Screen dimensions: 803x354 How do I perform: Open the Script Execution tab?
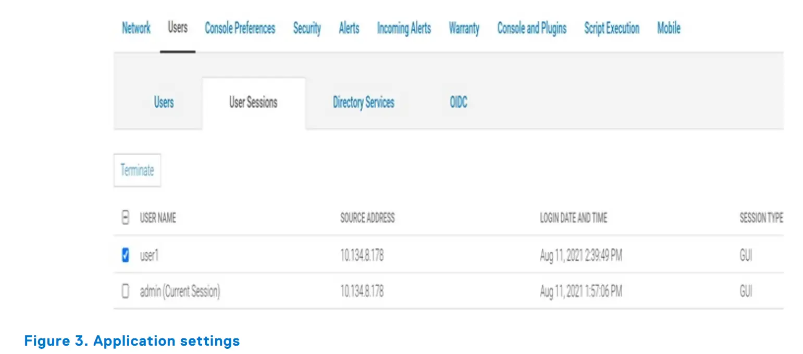(611, 29)
